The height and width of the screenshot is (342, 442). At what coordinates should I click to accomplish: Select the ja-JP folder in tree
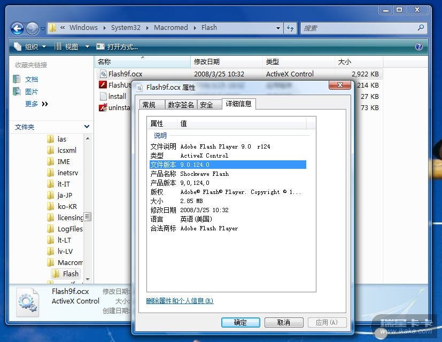tap(65, 195)
